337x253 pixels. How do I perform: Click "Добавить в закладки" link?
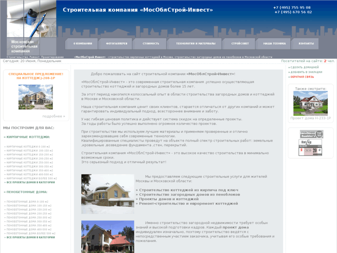pos(306,72)
